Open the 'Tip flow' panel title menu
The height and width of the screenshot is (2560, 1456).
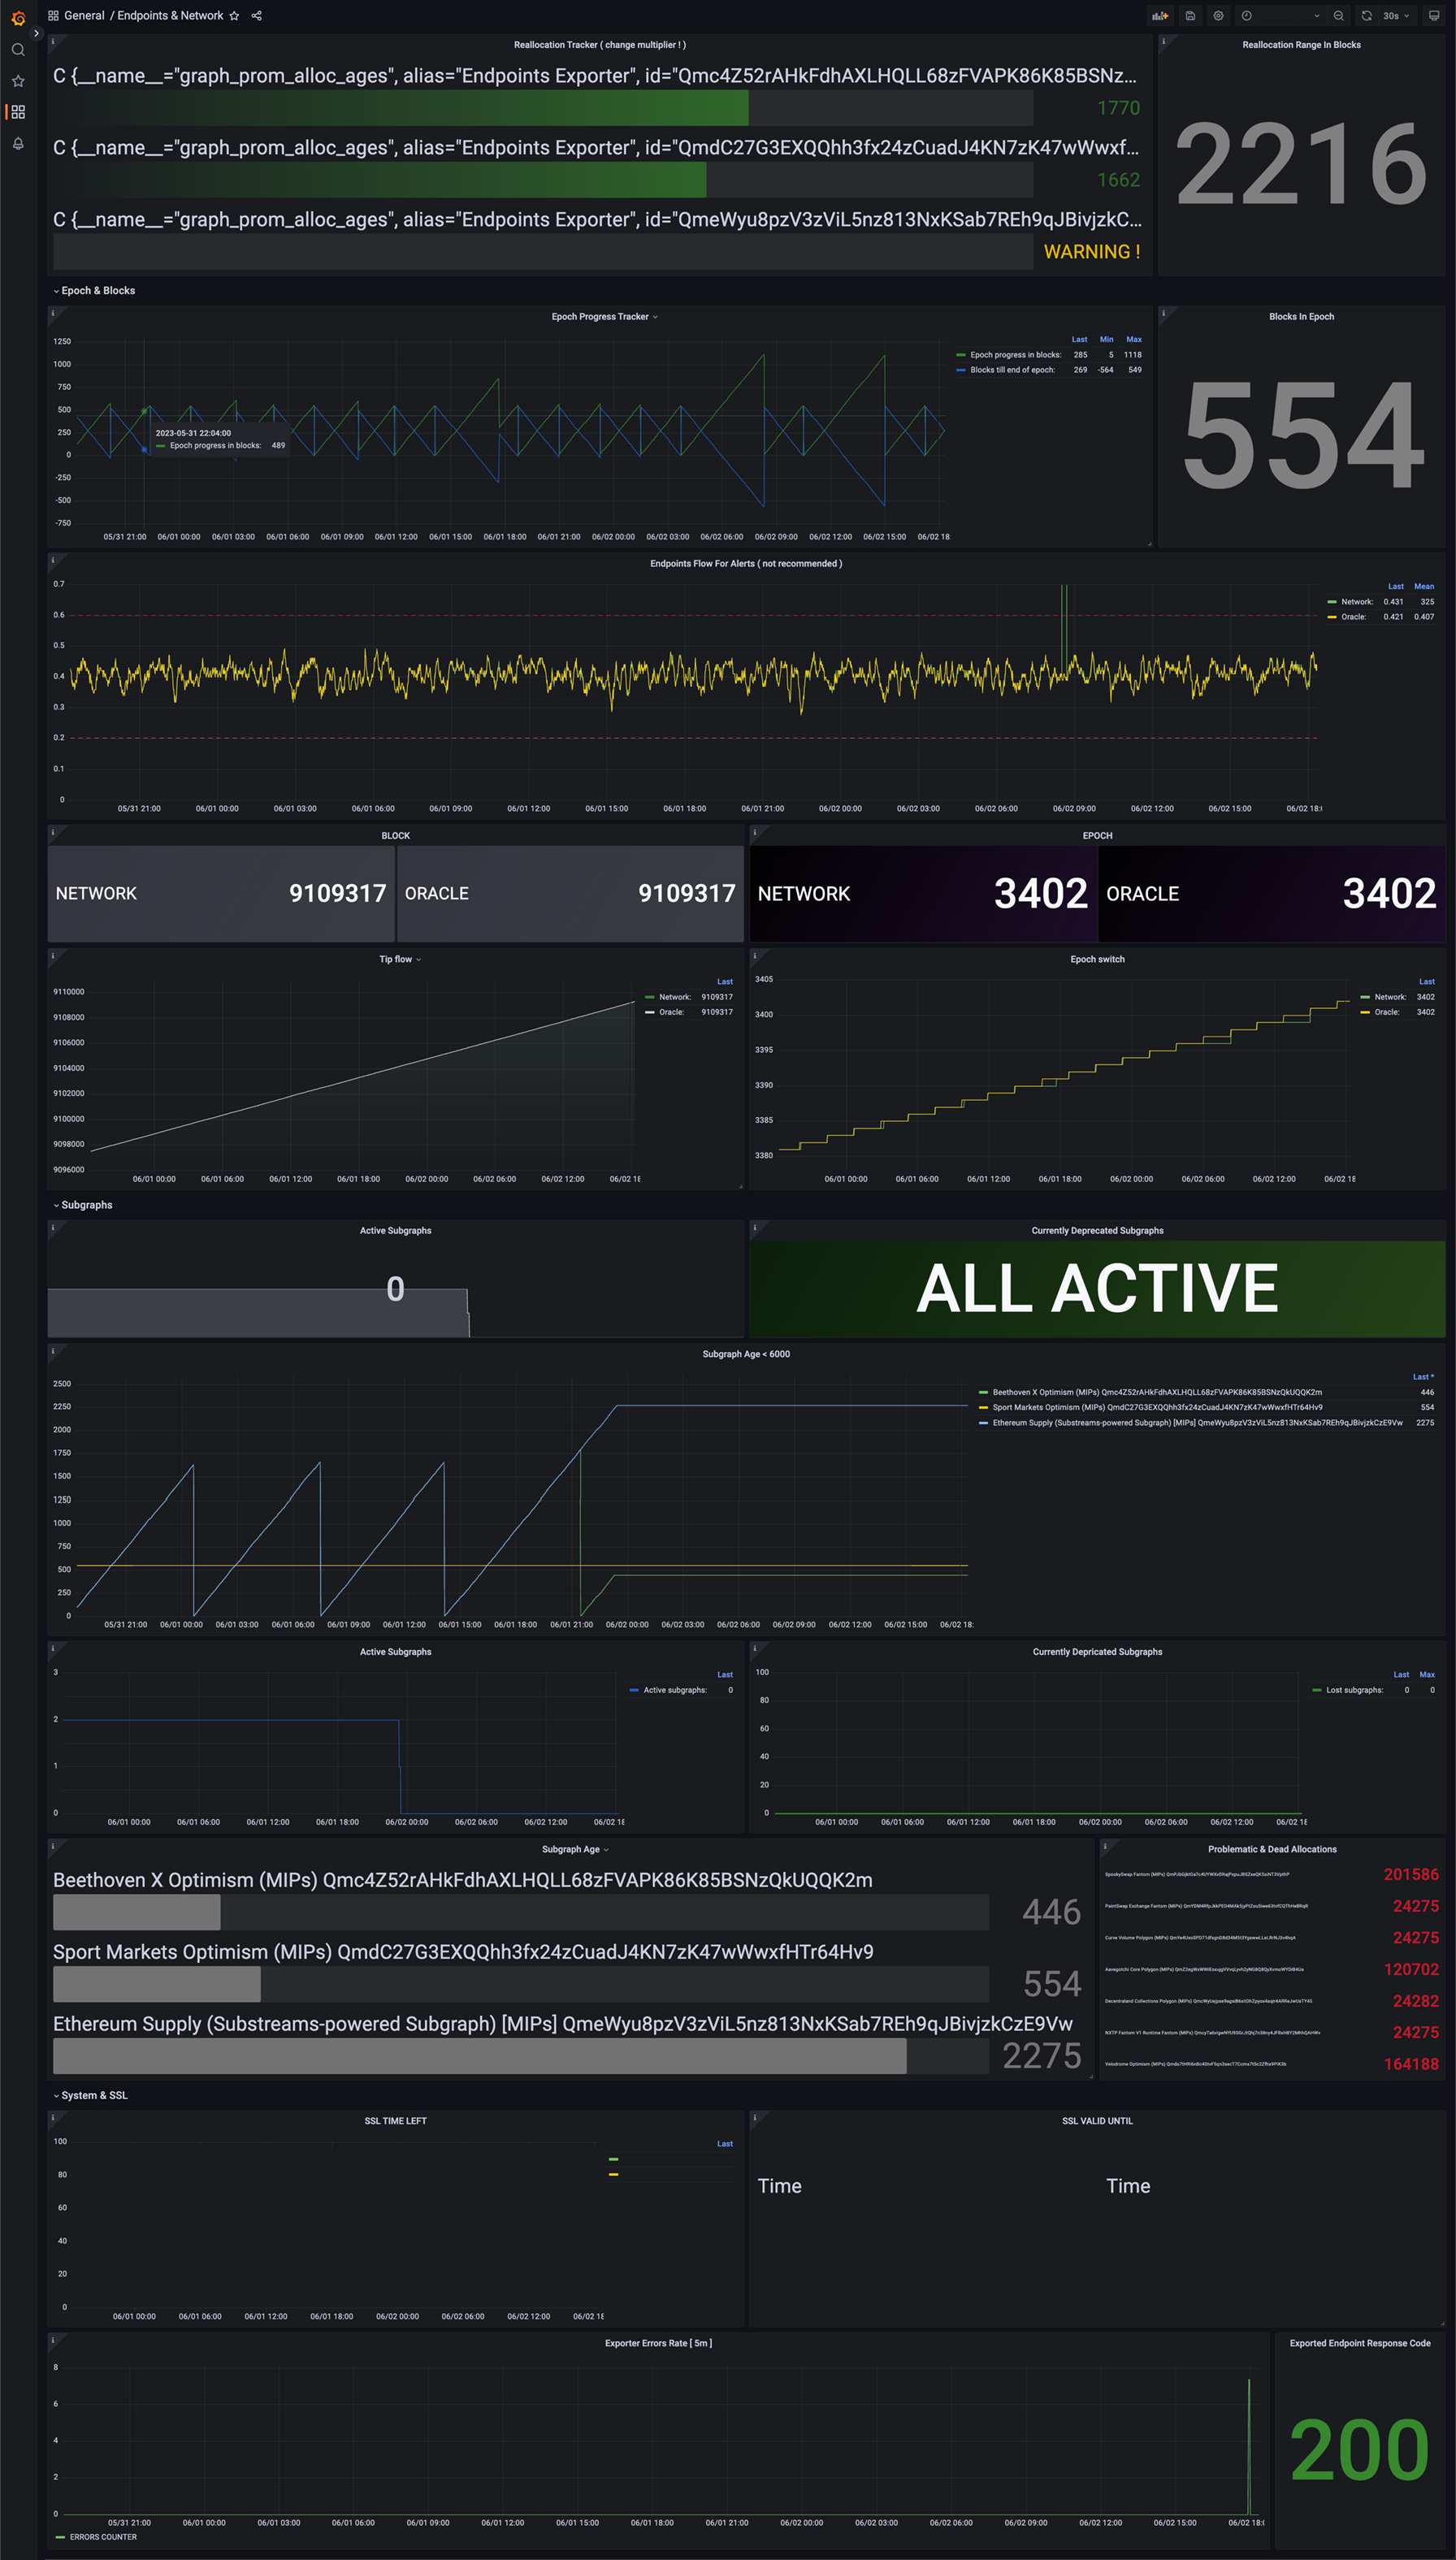tap(400, 959)
